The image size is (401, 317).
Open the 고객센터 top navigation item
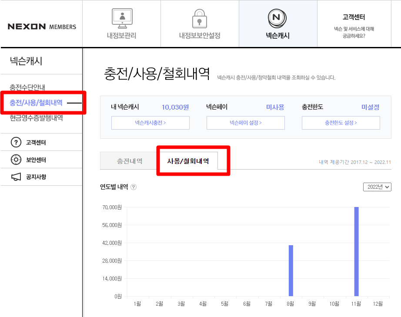[354, 23]
